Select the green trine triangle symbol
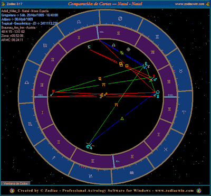 click(122, 119)
